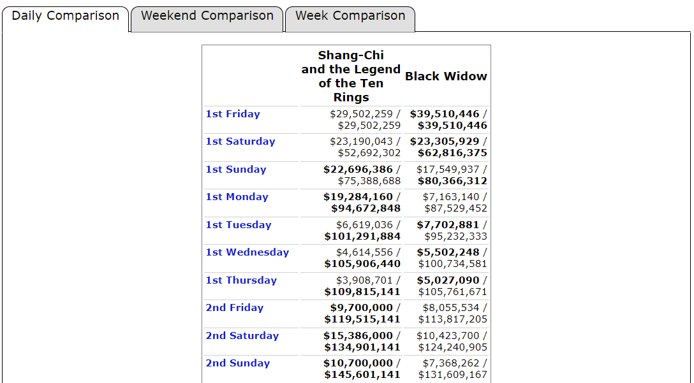Open the 2nd Friday link
The width and height of the screenshot is (694, 383).
[234, 308]
